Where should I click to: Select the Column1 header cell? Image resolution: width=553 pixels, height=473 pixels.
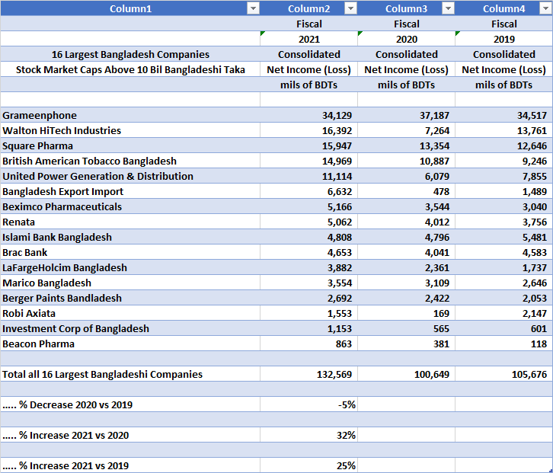coord(130,8)
